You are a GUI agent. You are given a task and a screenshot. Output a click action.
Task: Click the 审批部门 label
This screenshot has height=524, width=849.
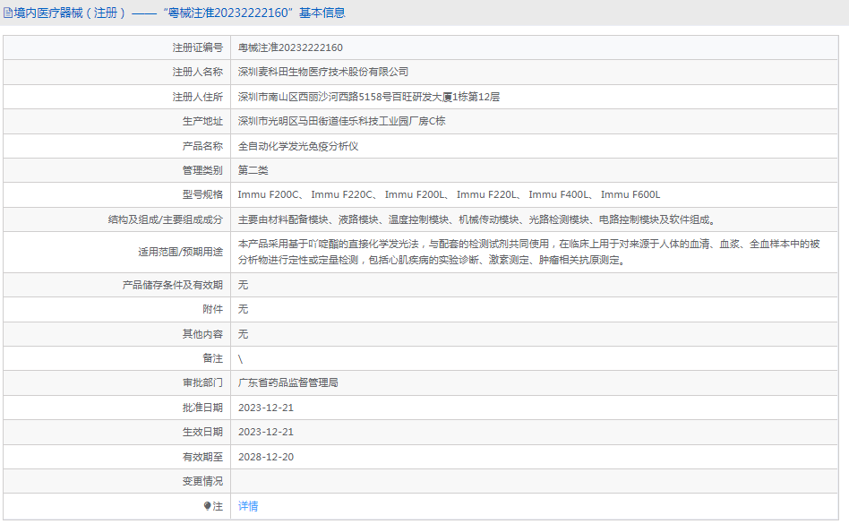pos(202,382)
